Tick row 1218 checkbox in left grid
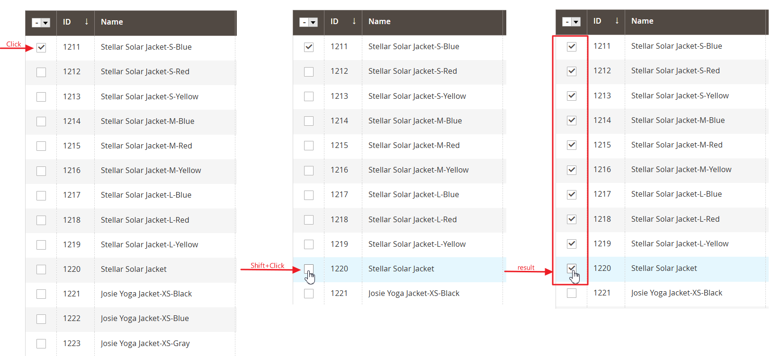Viewport: 781px width, 356px height. tap(41, 220)
